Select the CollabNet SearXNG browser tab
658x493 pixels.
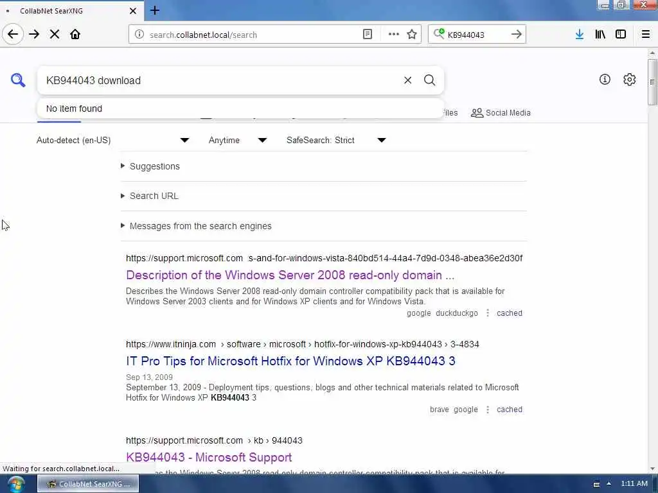click(x=72, y=11)
